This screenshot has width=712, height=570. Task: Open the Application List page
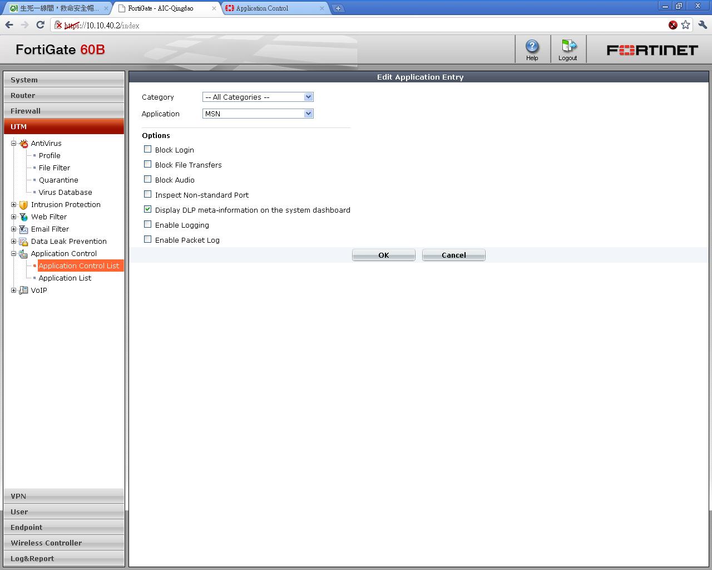65,278
